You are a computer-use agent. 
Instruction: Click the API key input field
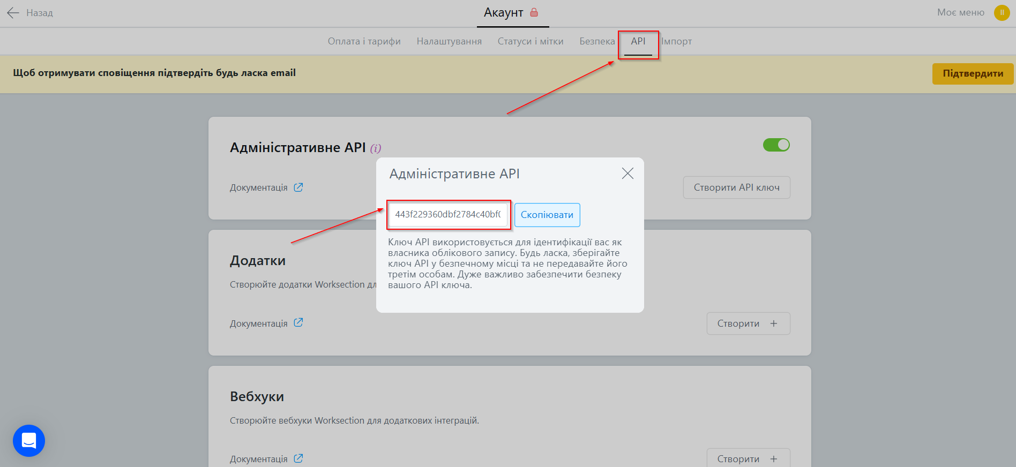pos(448,214)
